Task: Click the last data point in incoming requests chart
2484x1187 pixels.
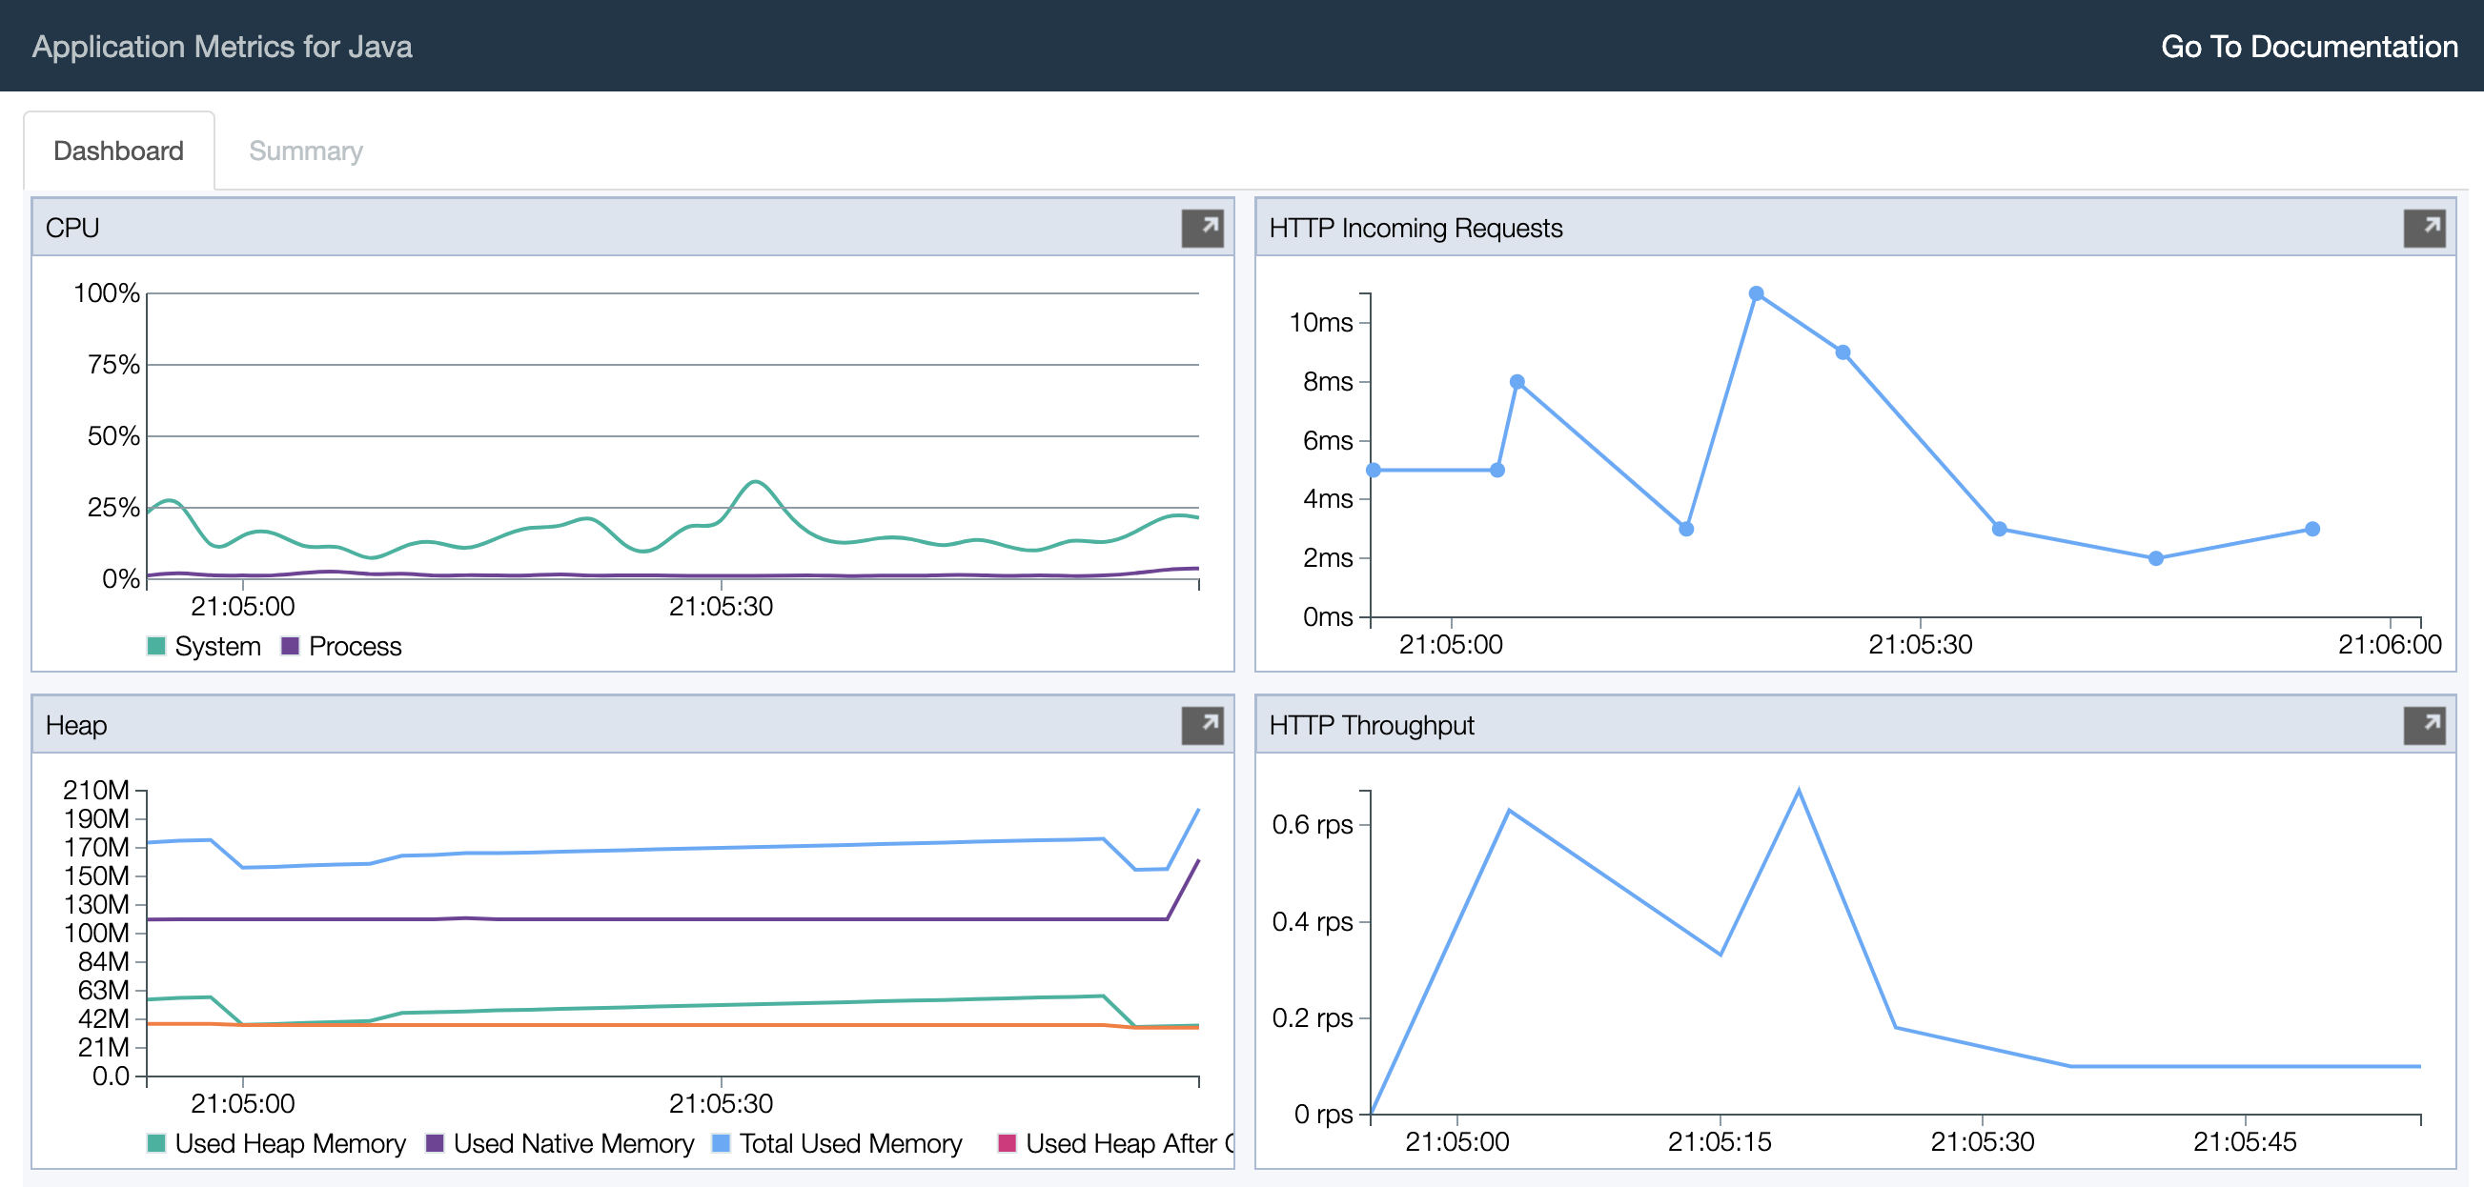Action: tap(2312, 529)
